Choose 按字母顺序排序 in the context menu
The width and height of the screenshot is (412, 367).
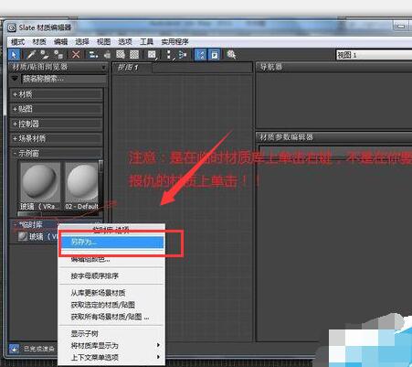tap(112, 276)
